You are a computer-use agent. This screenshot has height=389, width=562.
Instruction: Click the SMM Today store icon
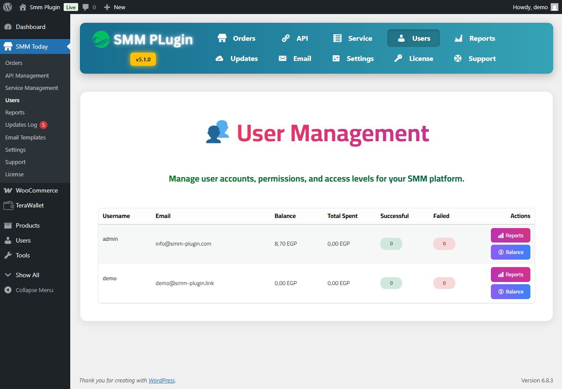point(8,46)
